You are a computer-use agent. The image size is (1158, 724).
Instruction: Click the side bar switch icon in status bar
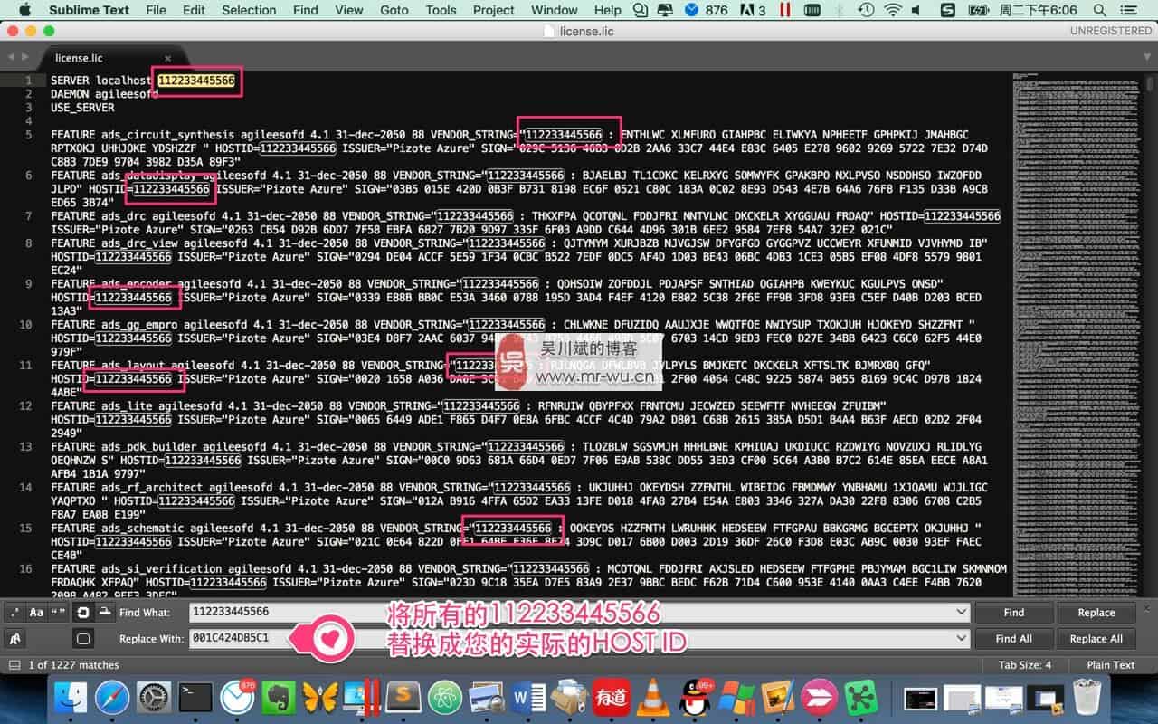(14, 665)
